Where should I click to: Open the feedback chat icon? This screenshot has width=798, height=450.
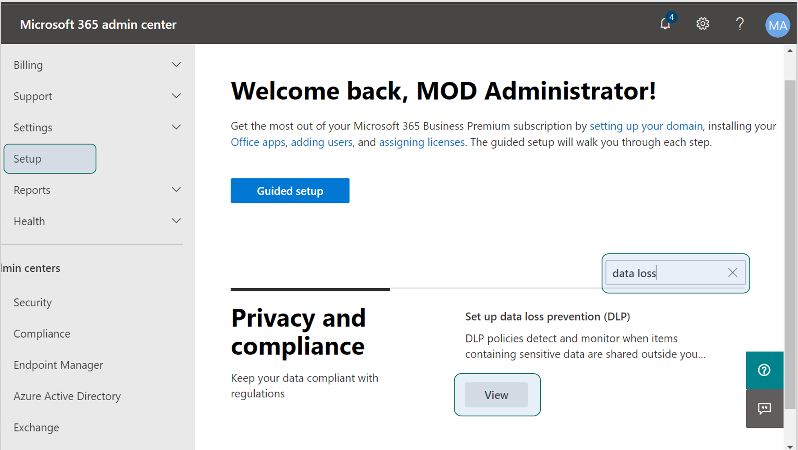coord(764,408)
